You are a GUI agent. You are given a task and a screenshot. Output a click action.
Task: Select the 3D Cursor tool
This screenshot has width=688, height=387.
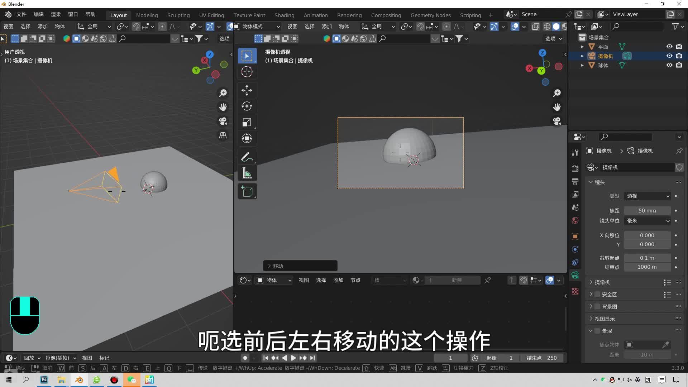(x=247, y=72)
